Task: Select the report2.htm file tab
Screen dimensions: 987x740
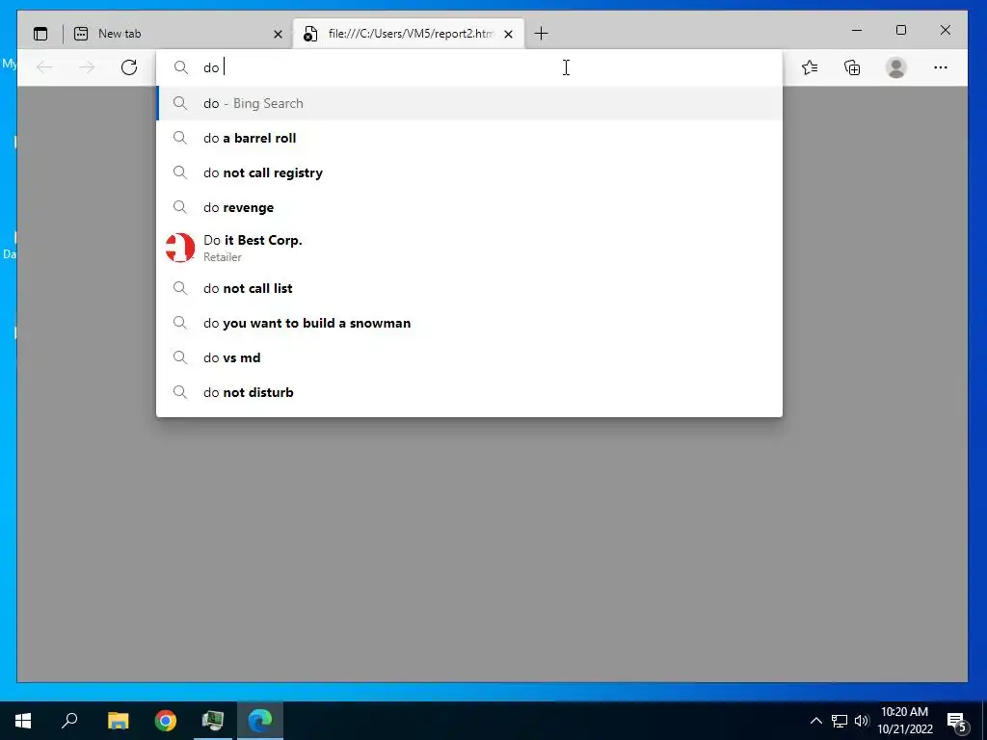Action: click(409, 34)
